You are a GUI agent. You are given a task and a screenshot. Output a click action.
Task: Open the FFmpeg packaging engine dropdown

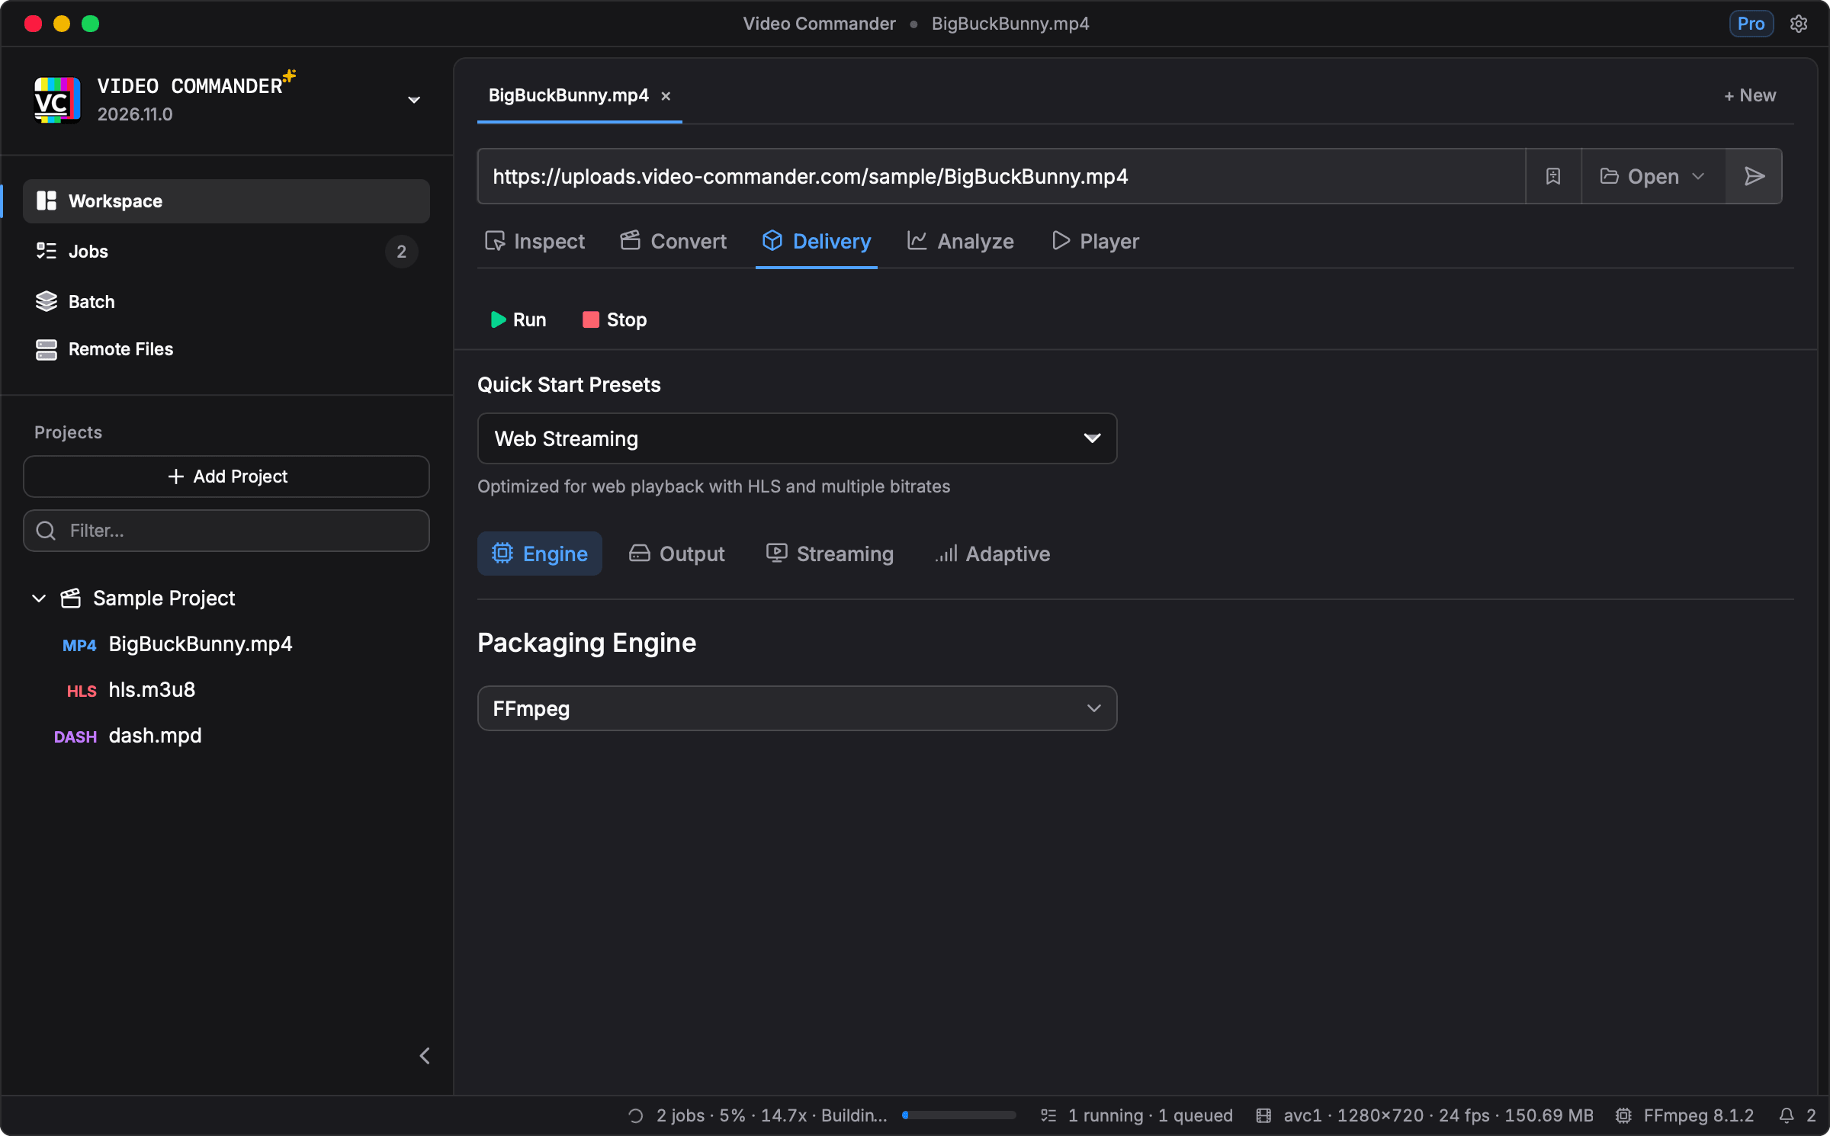pos(797,708)
